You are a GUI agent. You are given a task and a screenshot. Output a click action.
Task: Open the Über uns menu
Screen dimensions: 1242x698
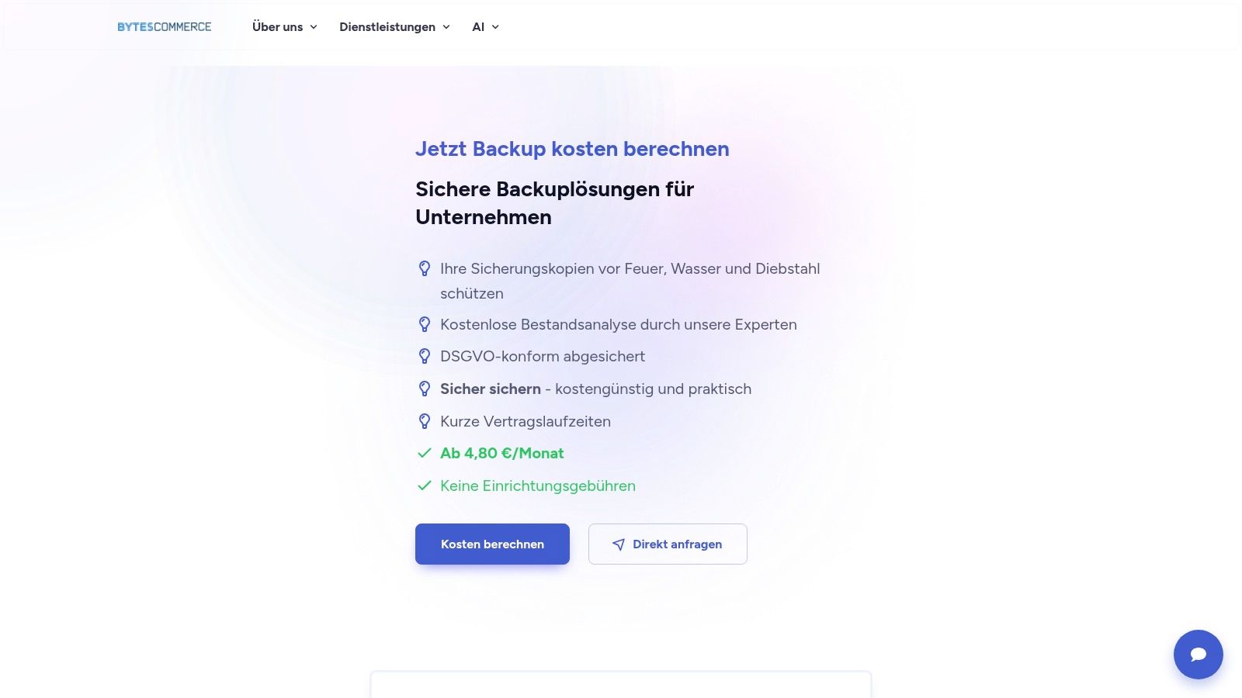pyautogui.click(x=285, y=27)
